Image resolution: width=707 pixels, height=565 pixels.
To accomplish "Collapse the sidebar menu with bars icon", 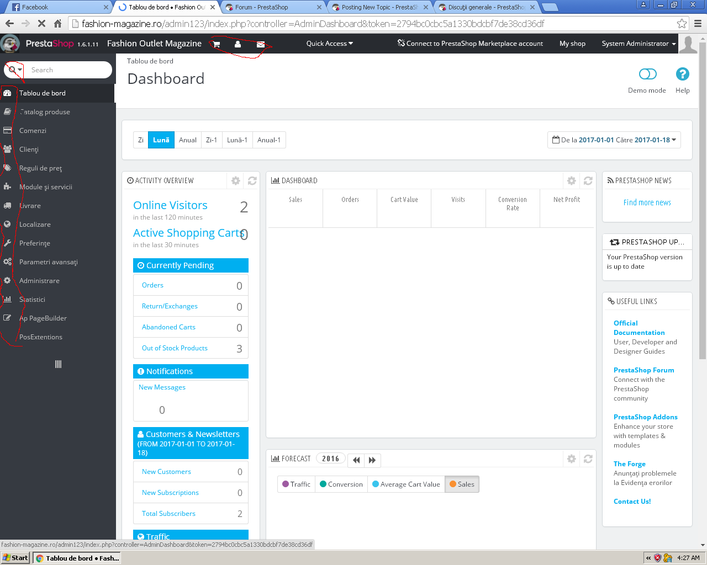I will pos(58,364).
